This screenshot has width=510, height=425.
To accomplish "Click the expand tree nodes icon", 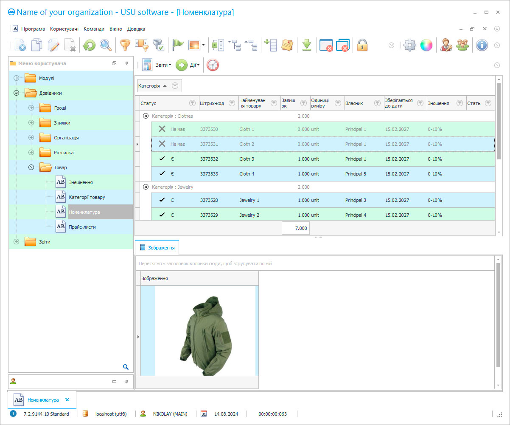I will click(x=235, y=45).
